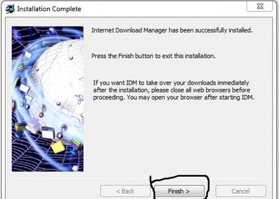Screen dimensions: 279x199
Task: Click the greyed-out Back button
Action: [x=125, y=191]
